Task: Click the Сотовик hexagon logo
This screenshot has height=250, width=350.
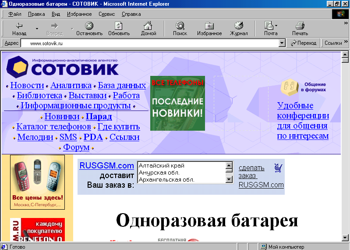Action: pyautogui.click(x=17, y=67)
